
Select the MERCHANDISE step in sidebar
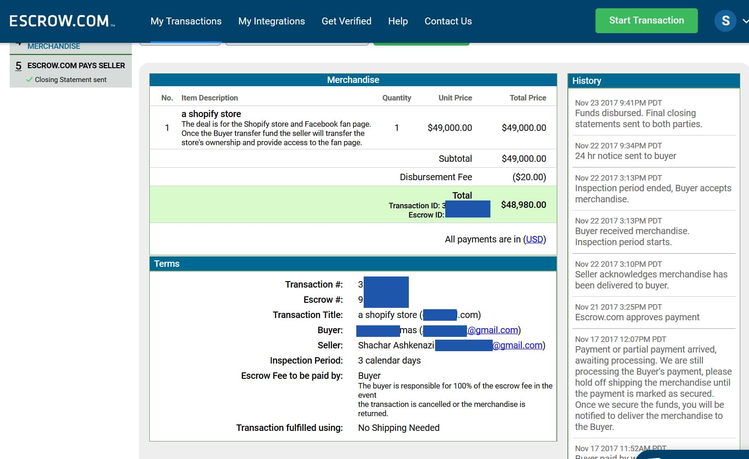tap(54, 46)
